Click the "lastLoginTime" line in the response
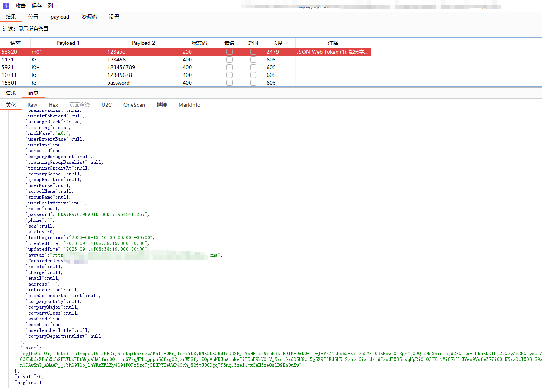 [90, 238]
